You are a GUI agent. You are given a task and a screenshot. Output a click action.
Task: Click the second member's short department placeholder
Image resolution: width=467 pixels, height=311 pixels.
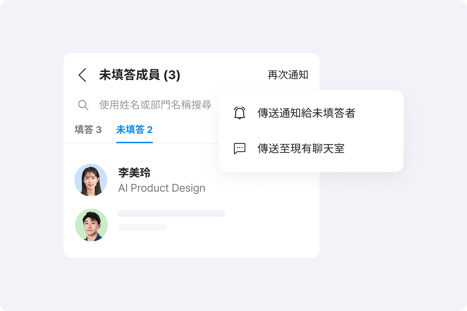pyautogui.click(x=142, y=227)
